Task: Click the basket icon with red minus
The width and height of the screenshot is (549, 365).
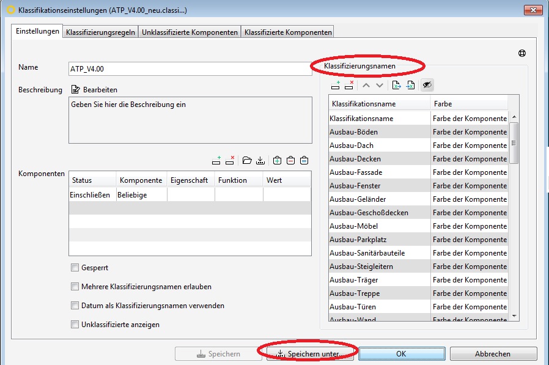Action: 290,161
